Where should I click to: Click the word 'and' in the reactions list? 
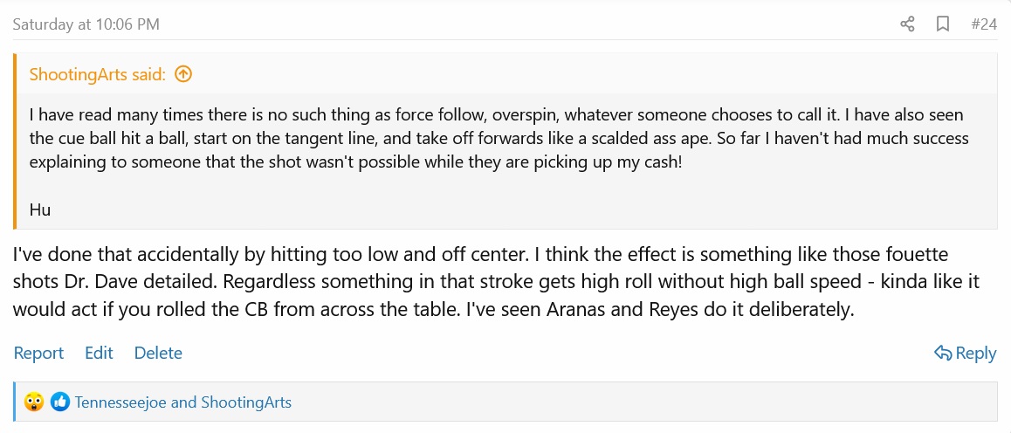tap(183, 402)
